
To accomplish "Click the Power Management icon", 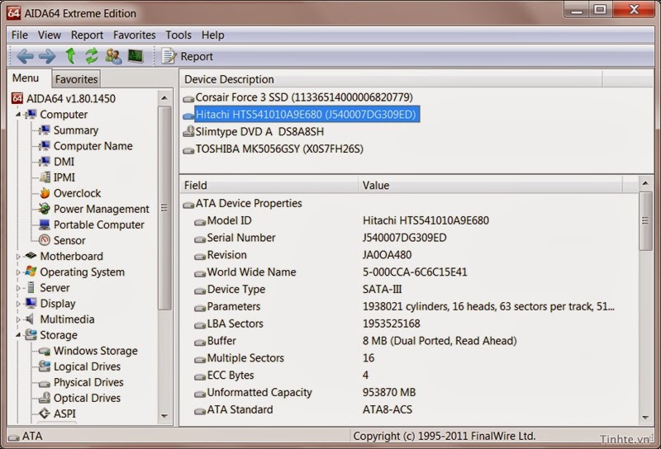I will pos(45,209).
